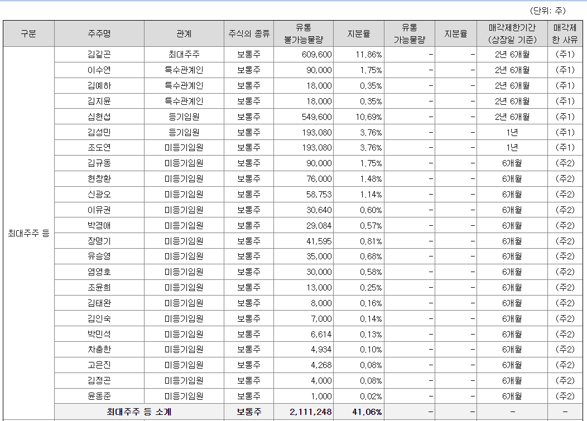
Task: Click ownership ratio 1.14%
Action: point(371,195)
